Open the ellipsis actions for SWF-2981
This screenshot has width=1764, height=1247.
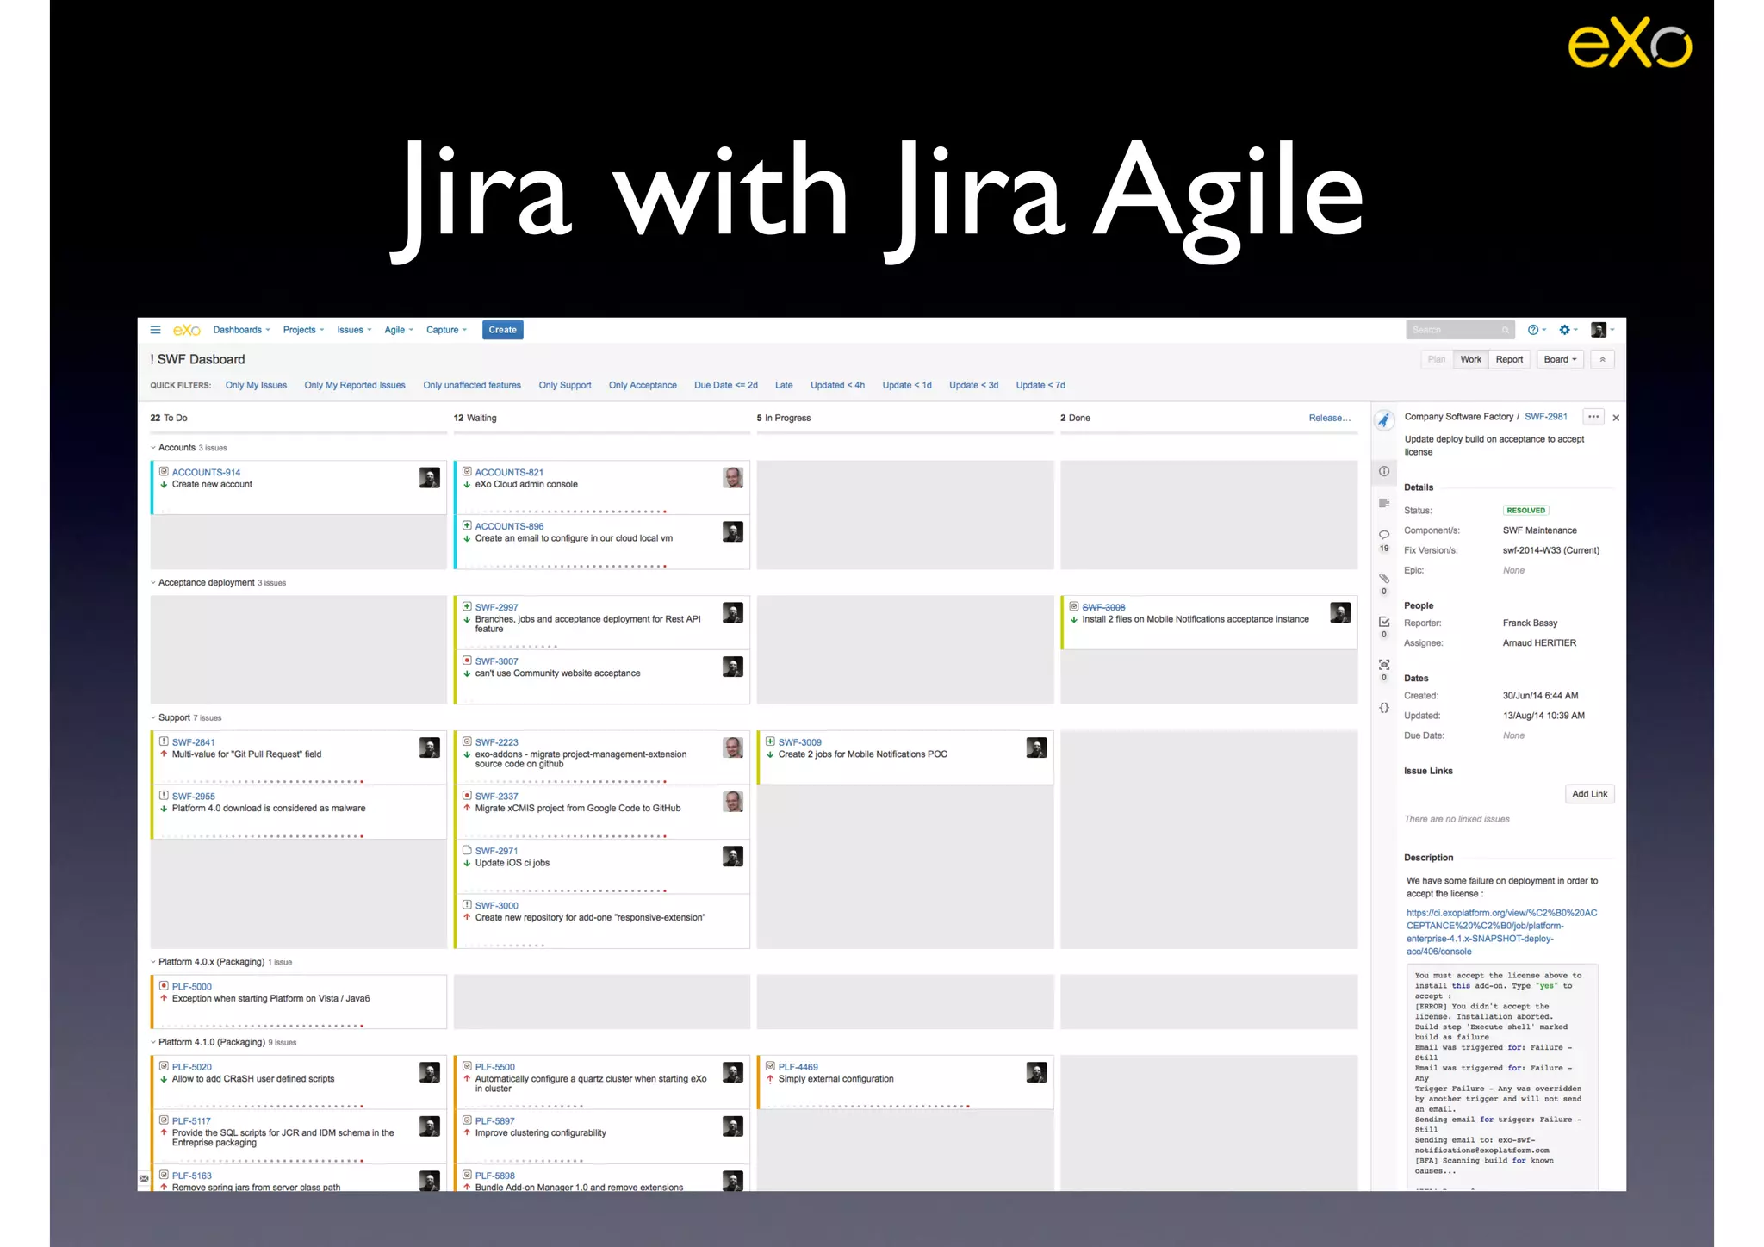(1593, 417)
